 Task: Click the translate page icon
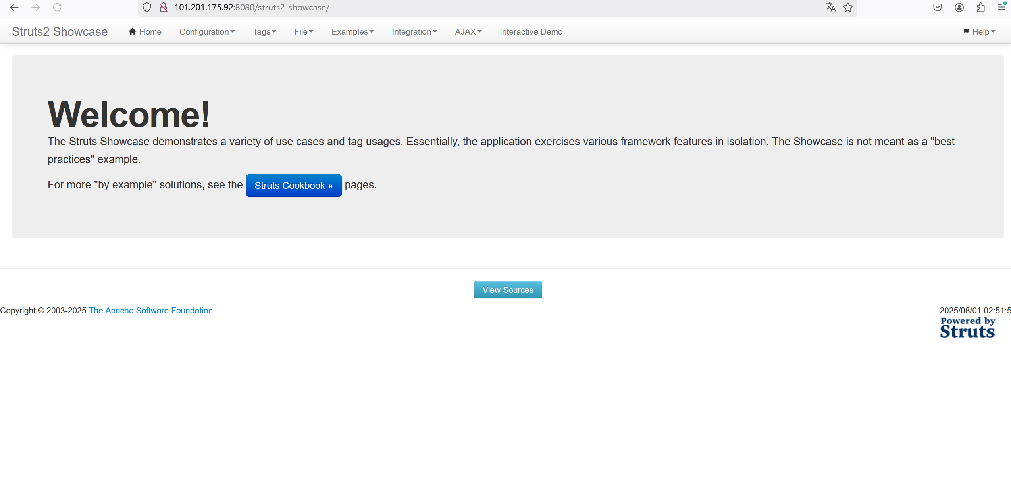point(831,7)
